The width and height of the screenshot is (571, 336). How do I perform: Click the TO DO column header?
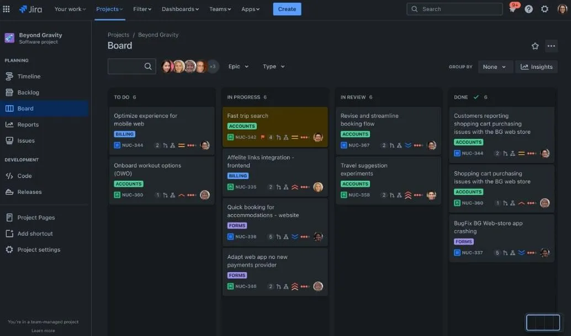tap(125, 97)
